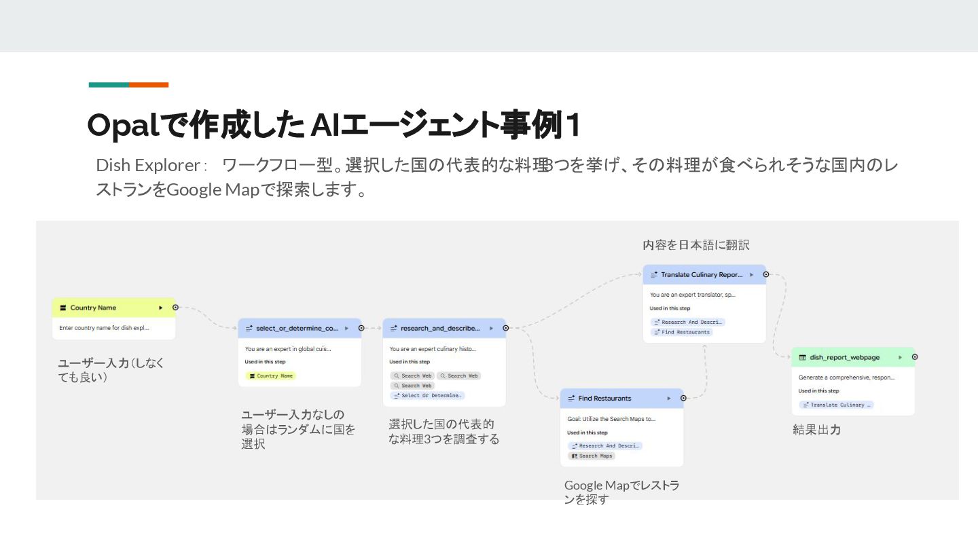Viewport: 978px width, 550px height.
Task: Click 'Used in this step' in the dish_report_webpage node
Action: (818, 391)
